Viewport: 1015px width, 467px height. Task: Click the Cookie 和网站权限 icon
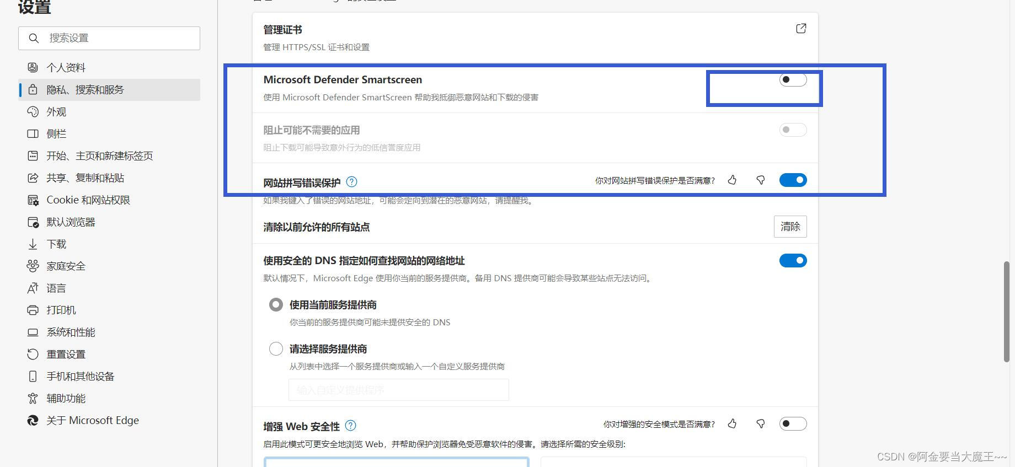tap(33, 200)
